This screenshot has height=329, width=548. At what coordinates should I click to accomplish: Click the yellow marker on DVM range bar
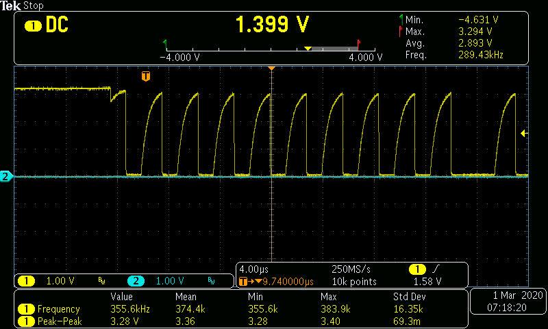308,48
